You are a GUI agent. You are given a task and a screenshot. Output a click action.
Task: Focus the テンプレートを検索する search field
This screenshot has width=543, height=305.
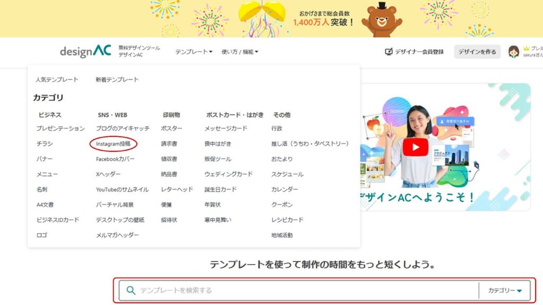(x=302, y=290)
